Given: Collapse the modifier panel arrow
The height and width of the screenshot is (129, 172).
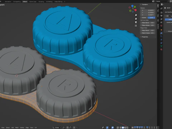Looking at the screenshot, I should (x=165, y=16).
